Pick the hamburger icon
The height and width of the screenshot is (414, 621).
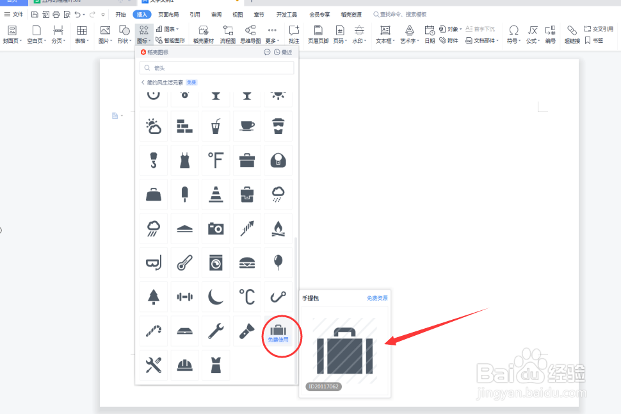247,263
